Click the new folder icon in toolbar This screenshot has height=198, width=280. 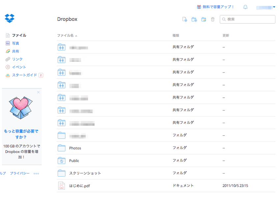[194, 19]
